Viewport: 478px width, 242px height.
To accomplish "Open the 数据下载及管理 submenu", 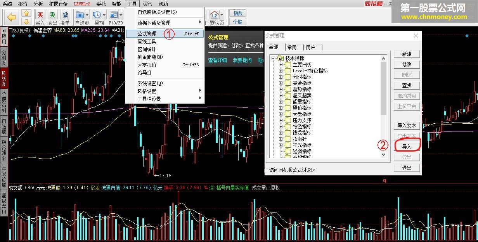I will 165,23.
